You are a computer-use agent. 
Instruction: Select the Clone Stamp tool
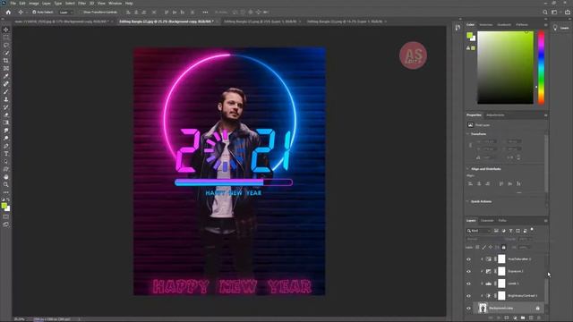coord(6,99)
